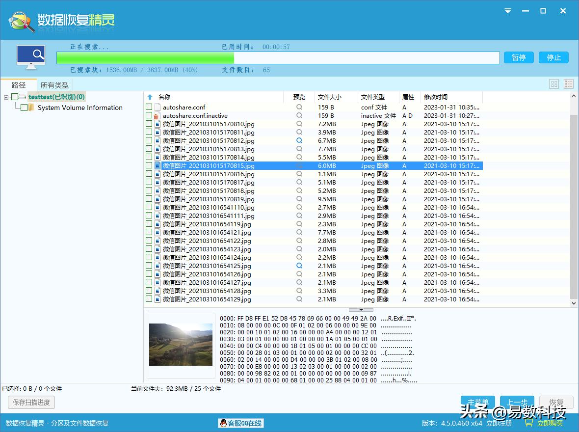Collapse the hex preview pane arrow
This screenshot has width=579, height=432.
(x=361, y=310)
